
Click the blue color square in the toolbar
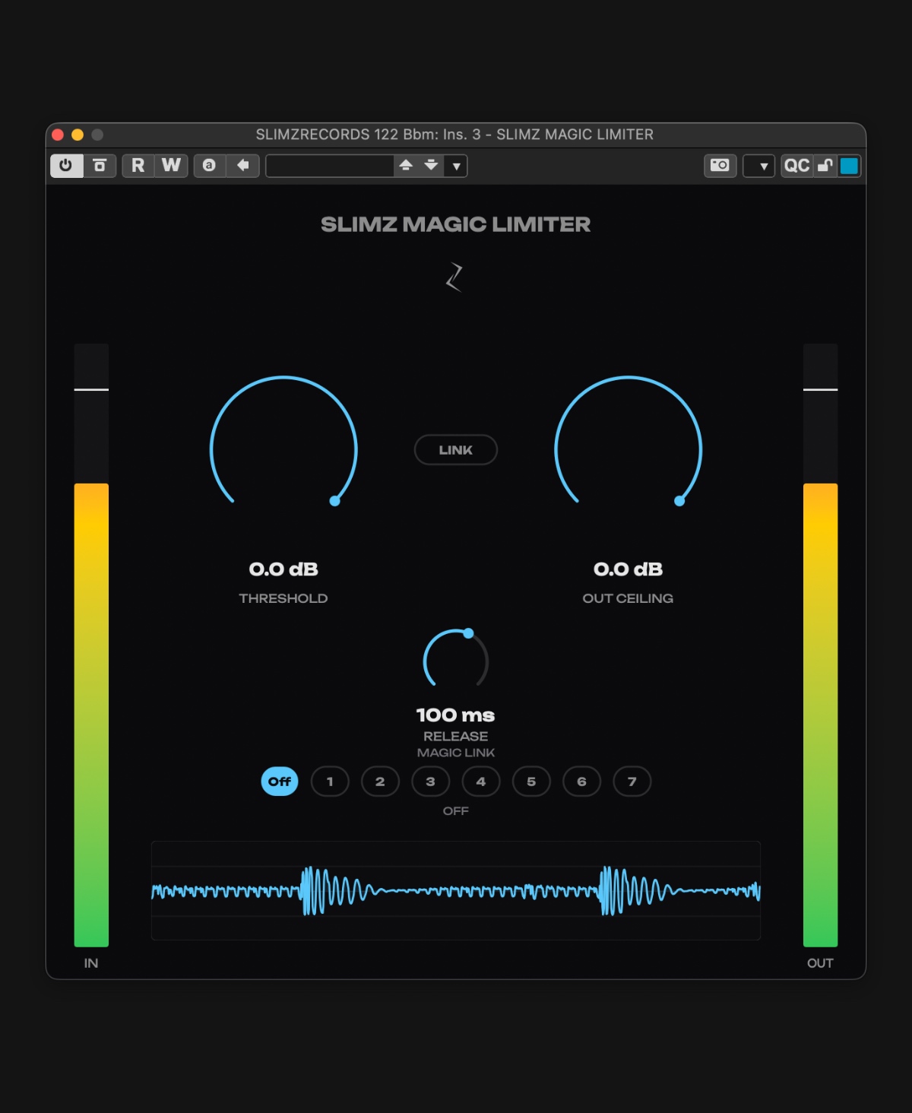point(850,166)
